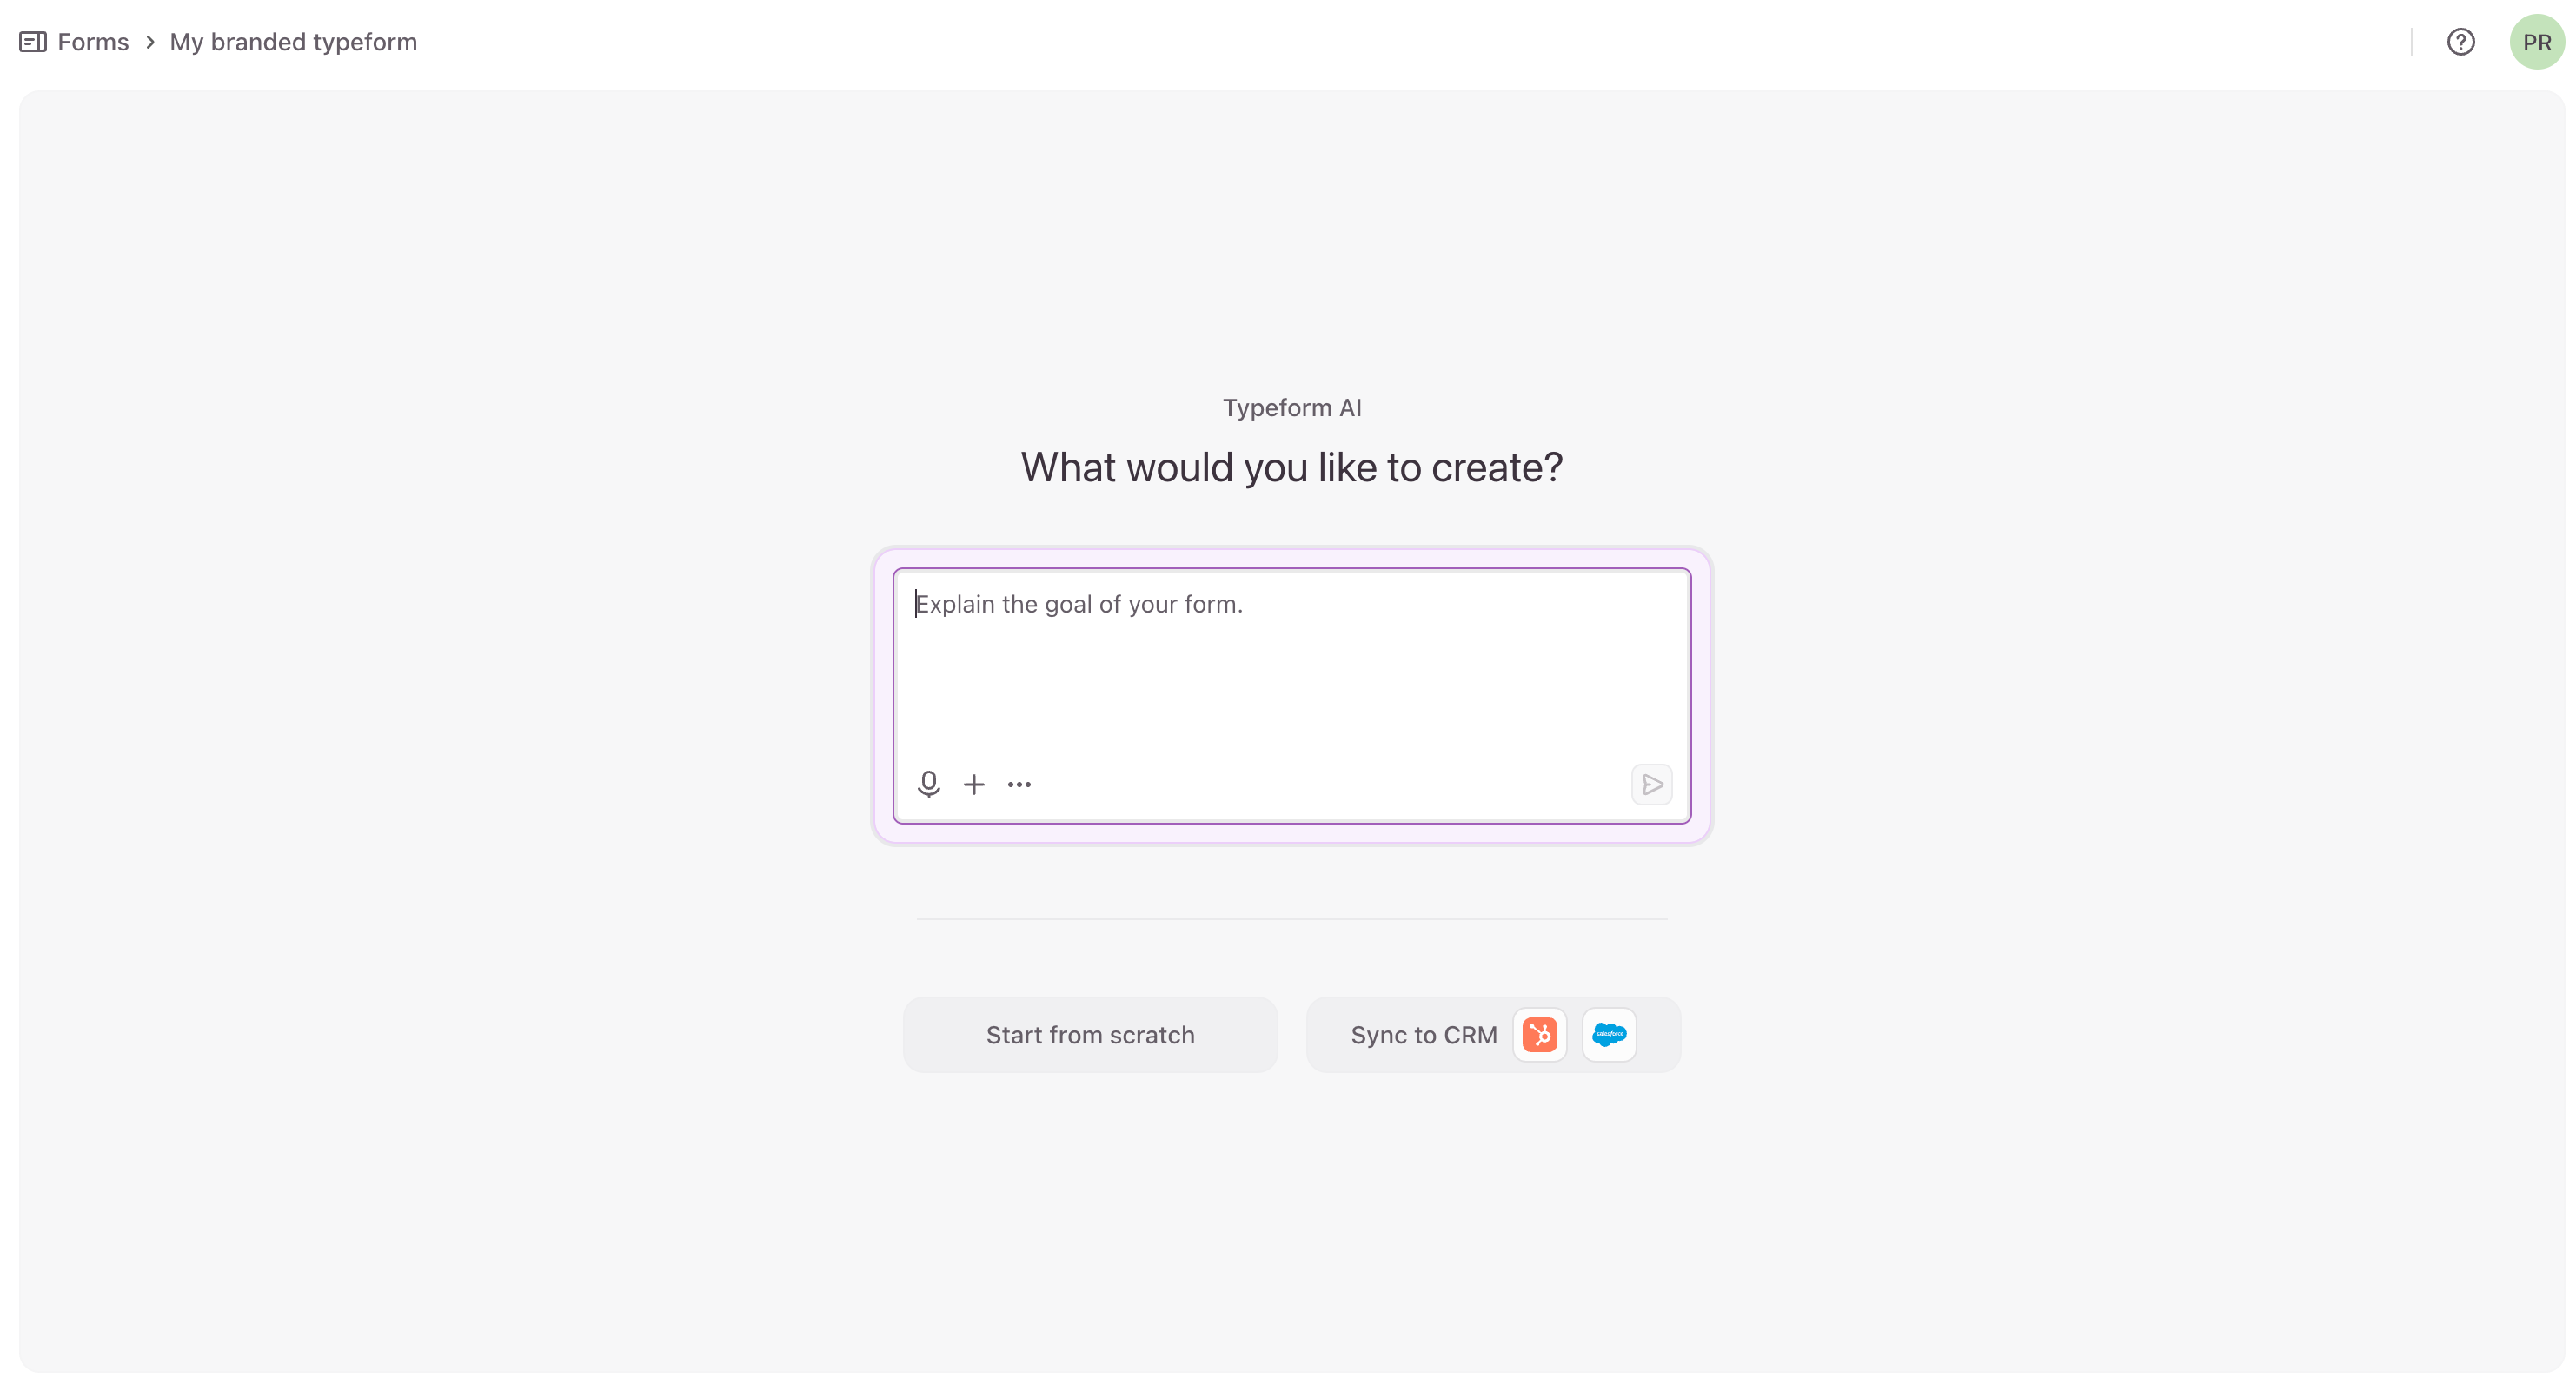Click the Salesforce cloud icon

coord(1609,1034)
